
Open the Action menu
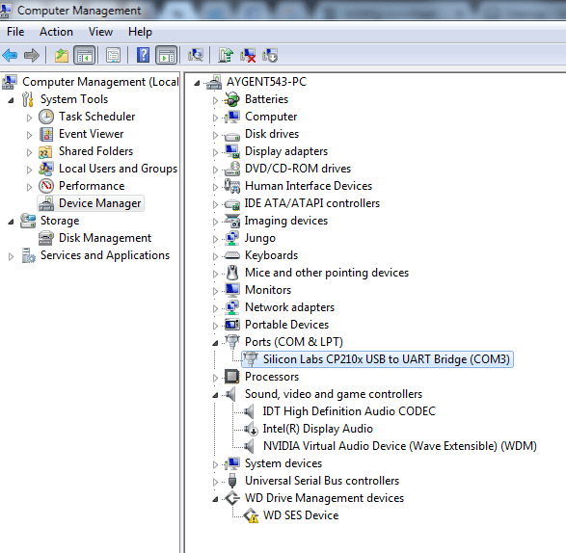point(56,32)
